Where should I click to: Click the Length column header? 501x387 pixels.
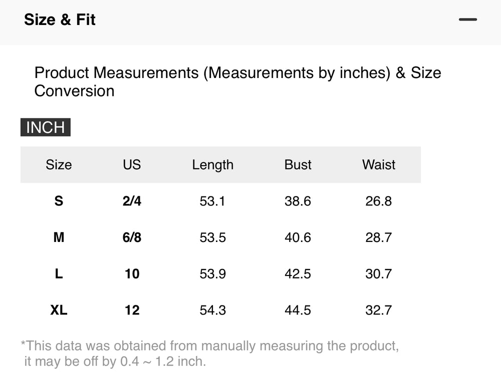(213, 165)
